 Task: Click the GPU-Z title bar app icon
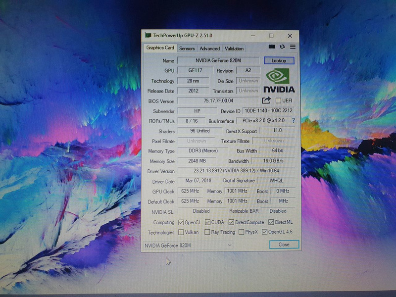(148, 35)
